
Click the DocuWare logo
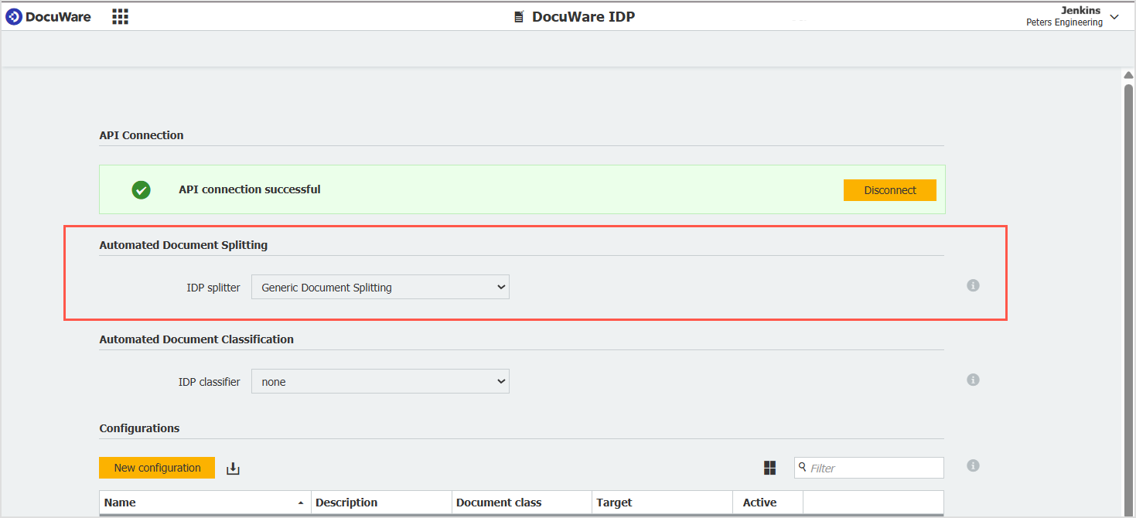point(48,16)
